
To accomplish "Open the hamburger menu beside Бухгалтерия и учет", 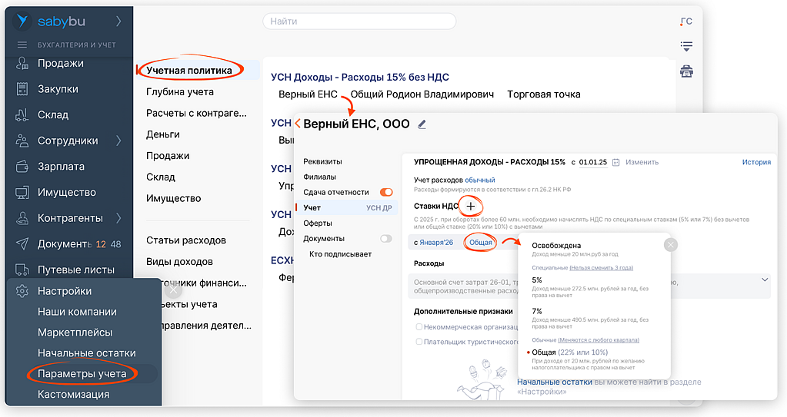I will tap(22, 45).
